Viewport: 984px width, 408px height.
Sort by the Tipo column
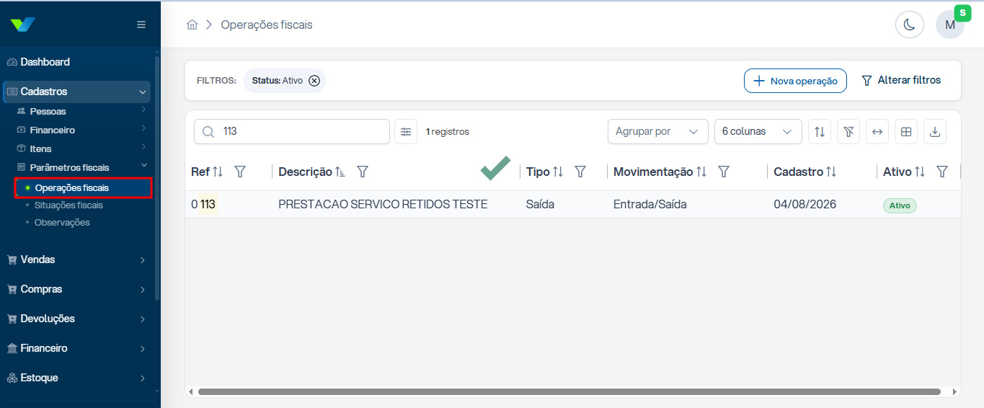click(557, 172)
